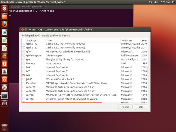Click the terminal title 'tecmint@tecmint: ~'
Image resolution: width=176 pixels, height=132 pixels.
34,6
